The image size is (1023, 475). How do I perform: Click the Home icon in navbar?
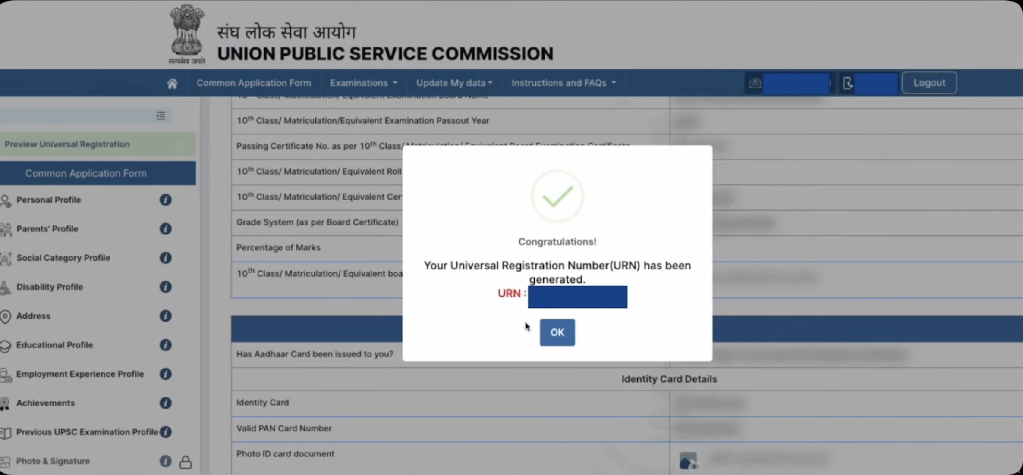[172, 84]
